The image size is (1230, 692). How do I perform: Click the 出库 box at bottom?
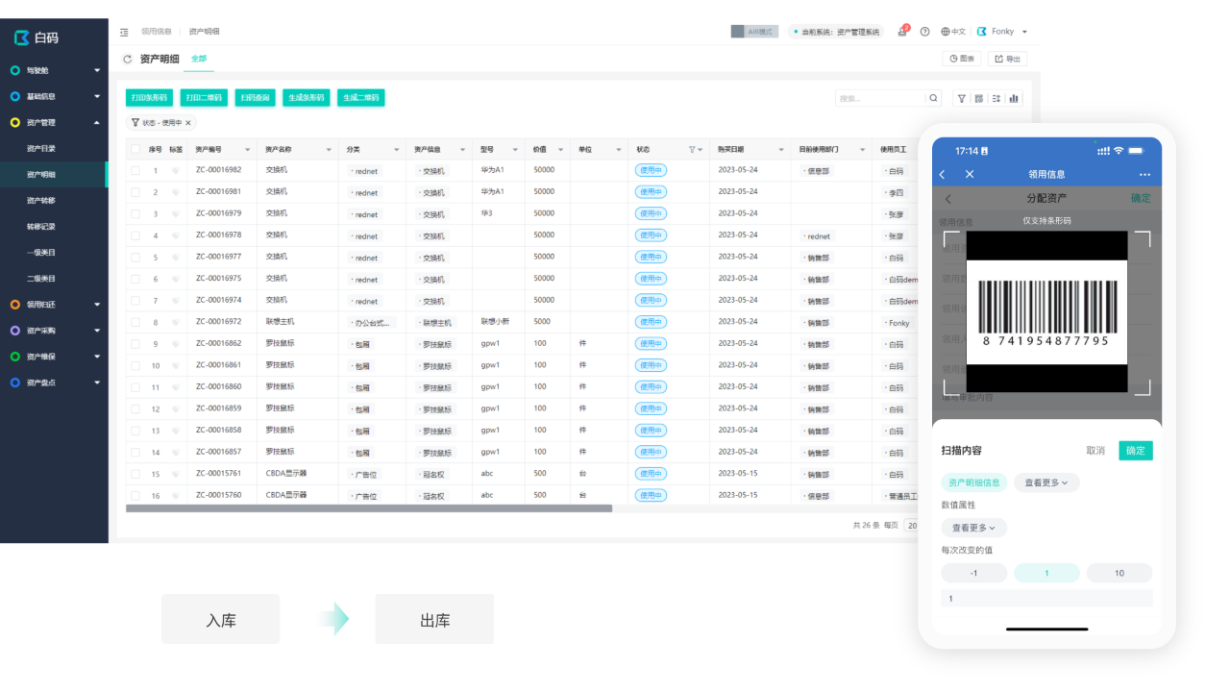(x=434, y=620)
